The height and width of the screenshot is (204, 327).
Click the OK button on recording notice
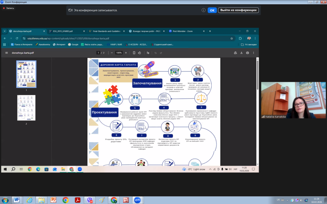point(212,10)
